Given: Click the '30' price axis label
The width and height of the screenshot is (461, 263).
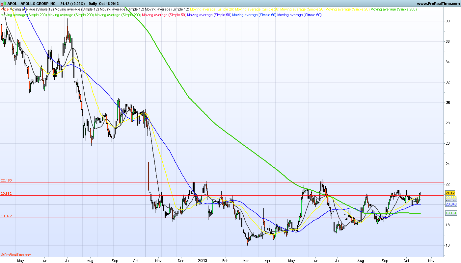Looking at the screenshot, I should click(447, 103).
